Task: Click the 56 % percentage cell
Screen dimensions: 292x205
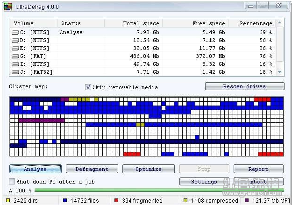Action: click(266, 41)
